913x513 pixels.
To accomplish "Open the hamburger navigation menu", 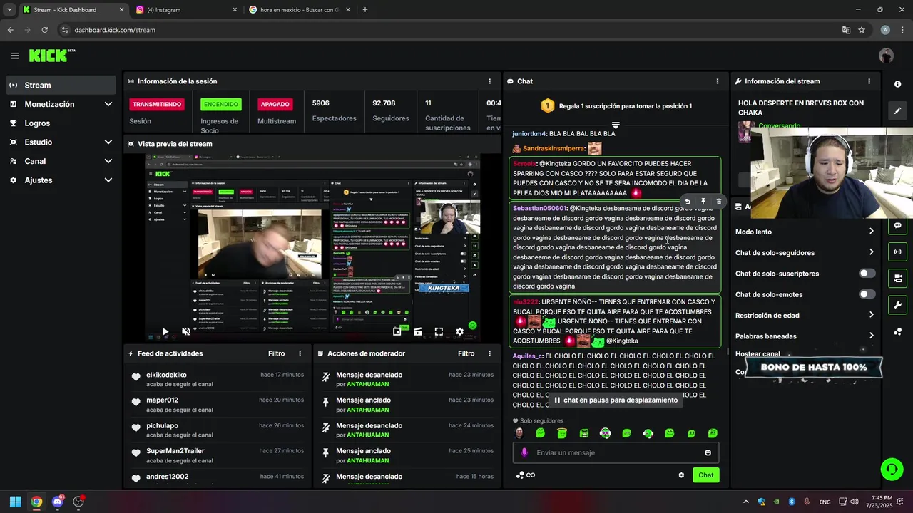I will pos(15,56).
